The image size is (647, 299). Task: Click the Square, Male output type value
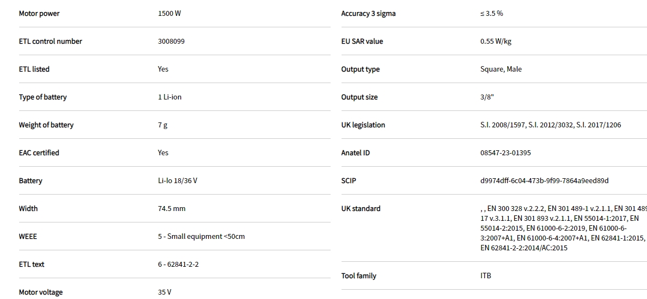pos(501,69)
